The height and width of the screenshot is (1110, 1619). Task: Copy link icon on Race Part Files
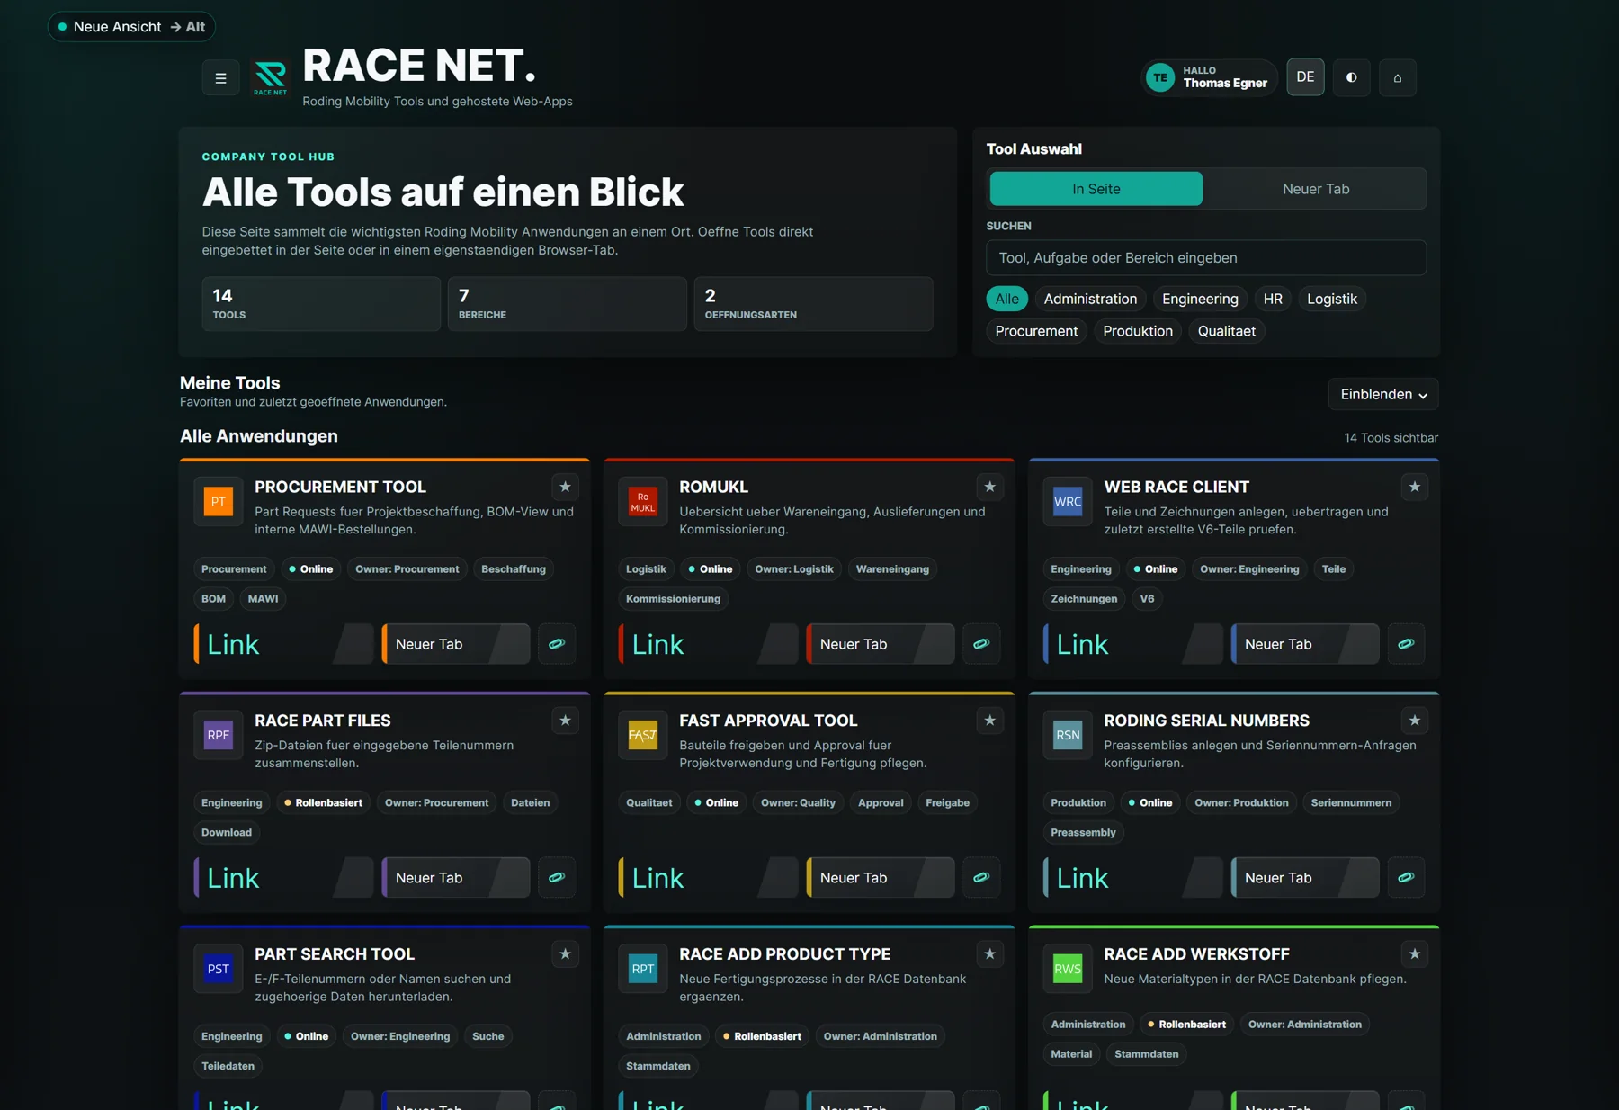557,878
